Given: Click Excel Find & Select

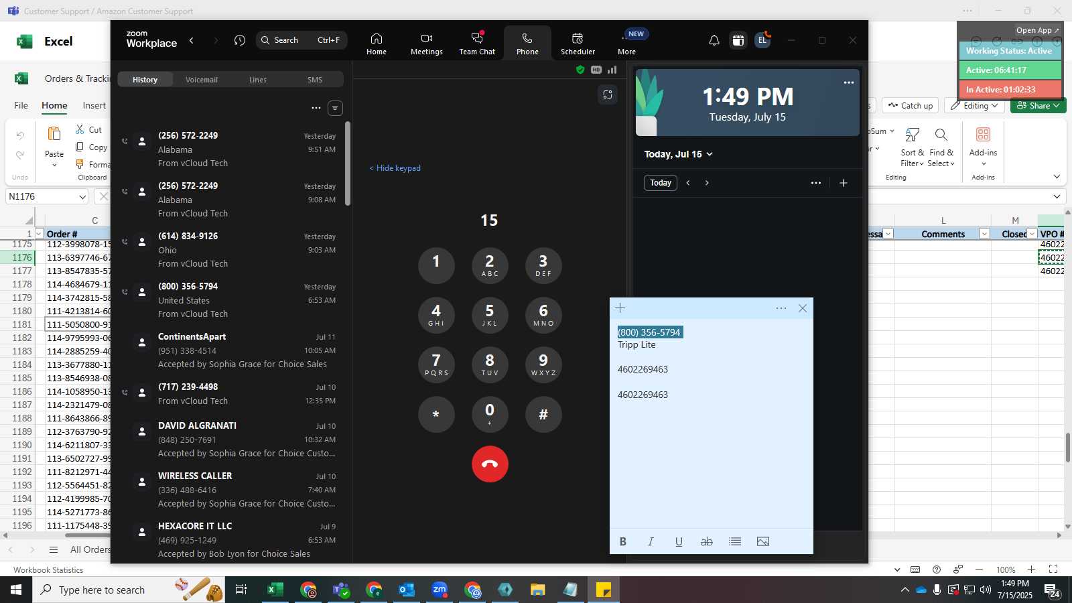Looking at the screenshot, I should pyautogui.click(x=941, y=148).
